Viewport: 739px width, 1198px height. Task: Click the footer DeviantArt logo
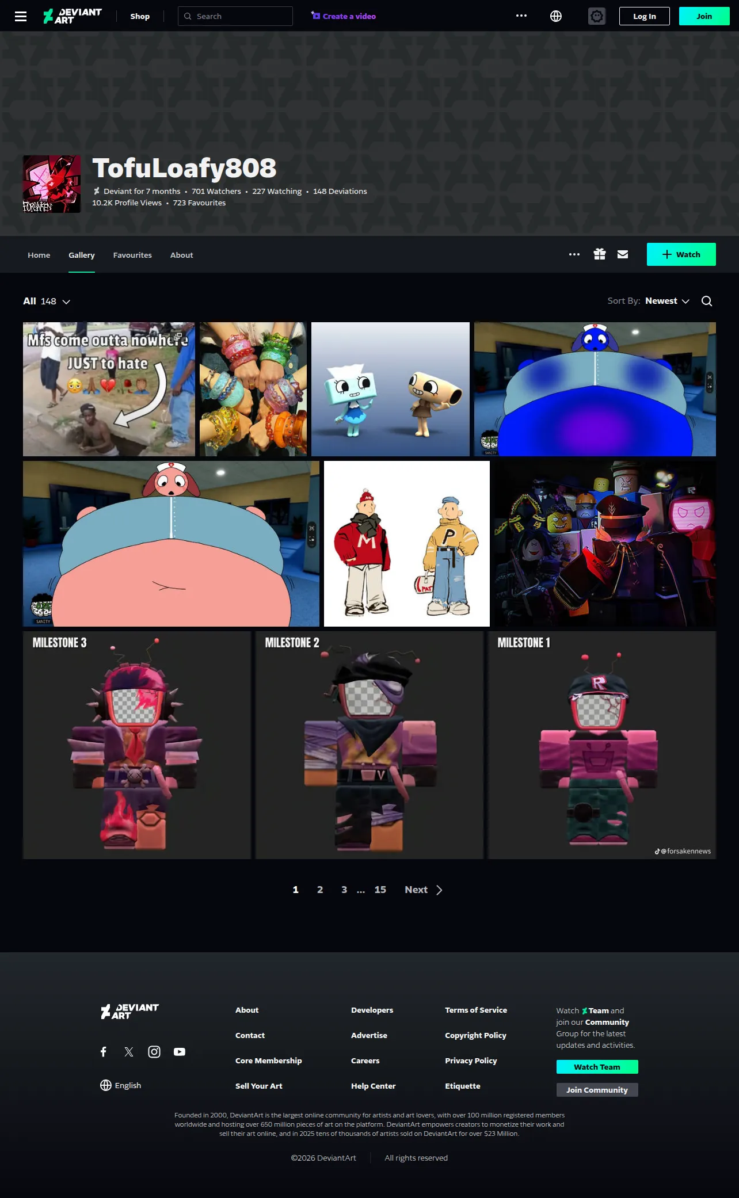(129, 1012)
